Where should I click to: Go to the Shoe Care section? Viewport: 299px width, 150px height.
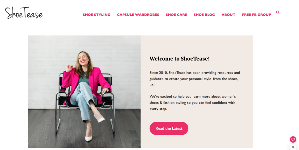click(176, 15)
